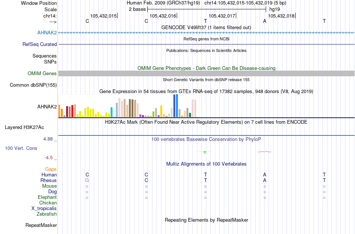Click the 105,432,017 ruler position

point(222,16)
